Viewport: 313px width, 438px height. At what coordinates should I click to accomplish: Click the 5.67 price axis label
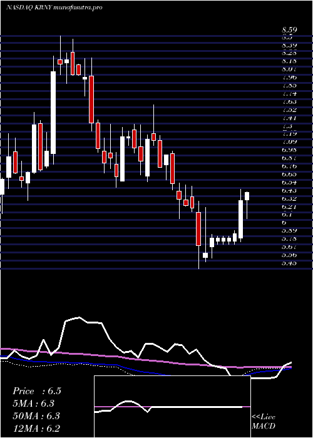289,247
